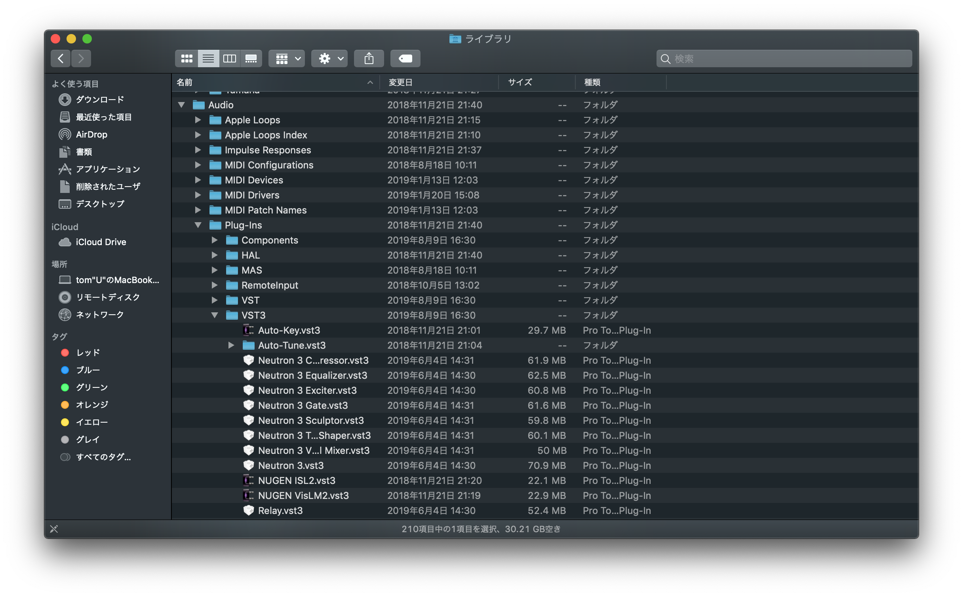Expand the MIDI Configurations folder
Image resolution: width=963 pixels, height=597 pixels.
[198, 165]
